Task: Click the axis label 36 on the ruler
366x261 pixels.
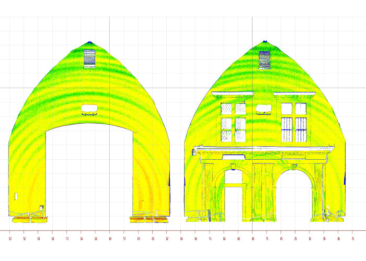Action: coord(196,239)
